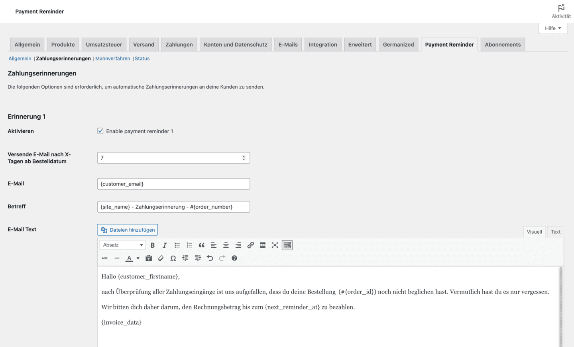Viewport: 574px width, 347px height.
Task: Expand the Hilfe help panel
Action: point(553,28)
